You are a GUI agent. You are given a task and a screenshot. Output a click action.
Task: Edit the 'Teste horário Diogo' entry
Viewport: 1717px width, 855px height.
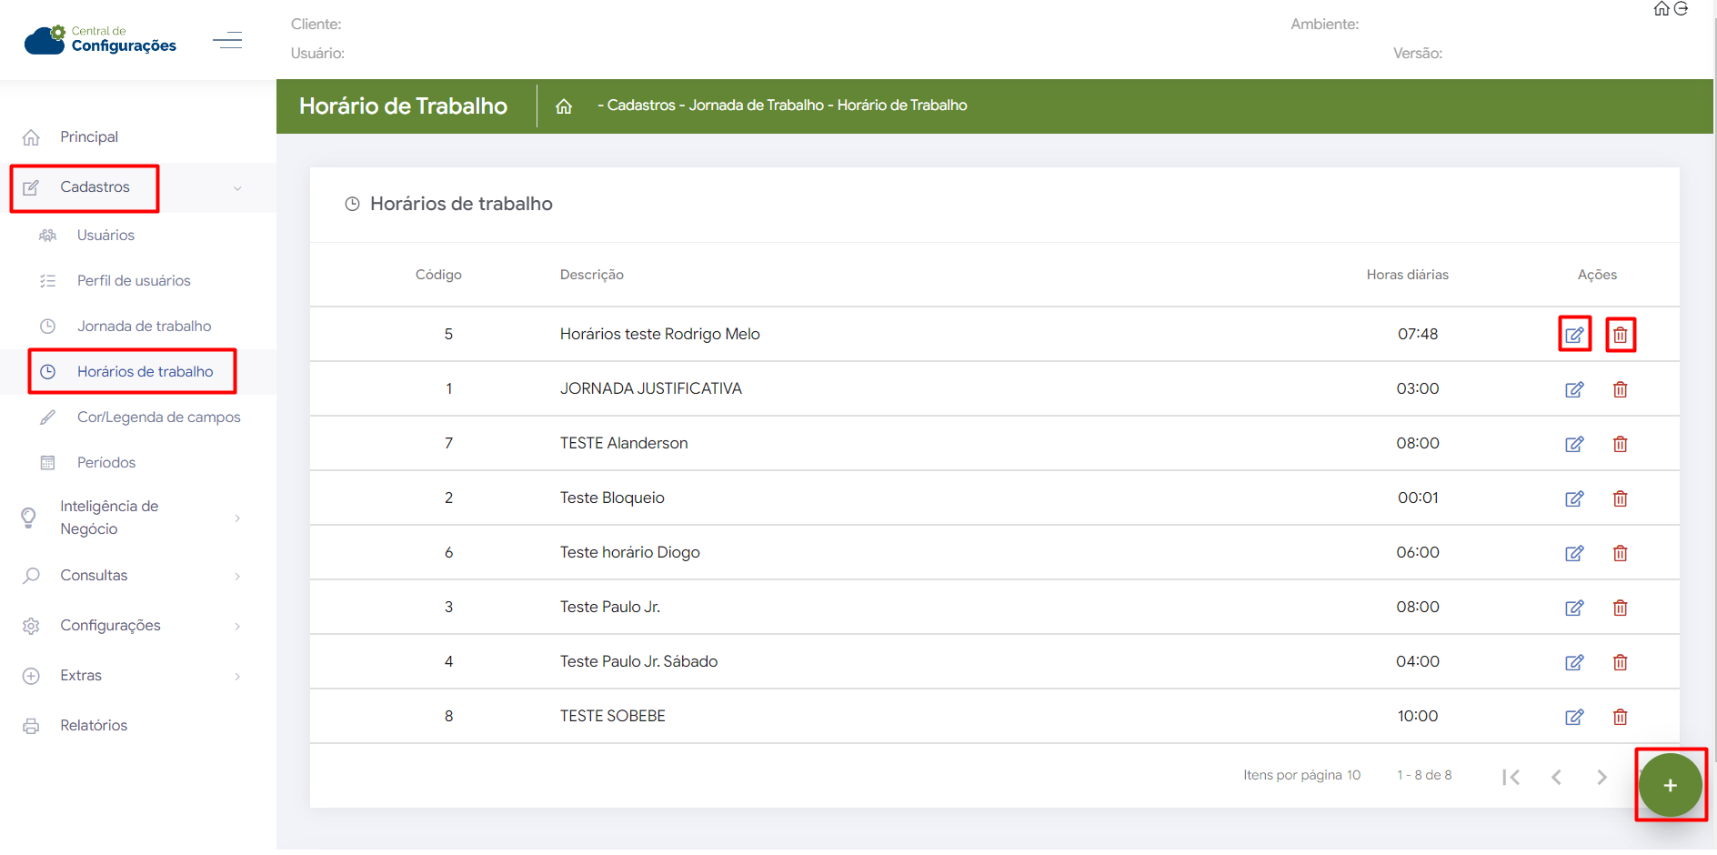click(1574, 553)
